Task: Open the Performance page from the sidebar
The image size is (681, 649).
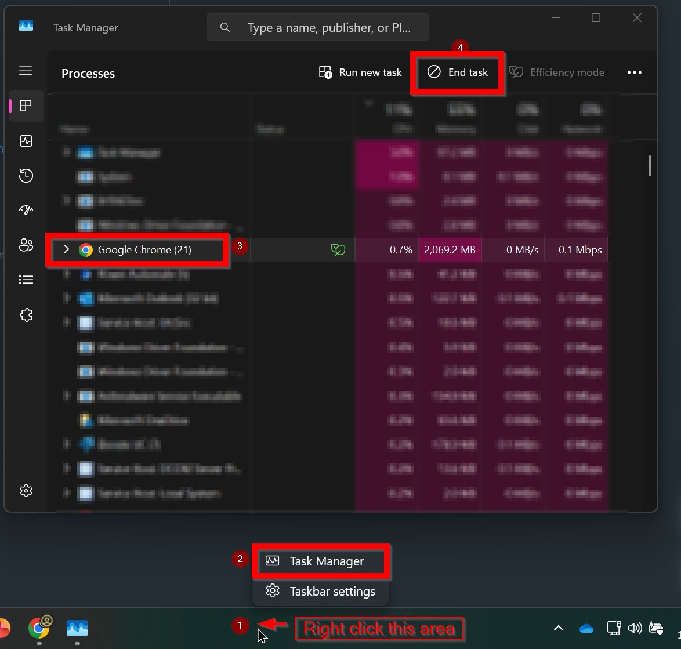Action: coord(26,141)
